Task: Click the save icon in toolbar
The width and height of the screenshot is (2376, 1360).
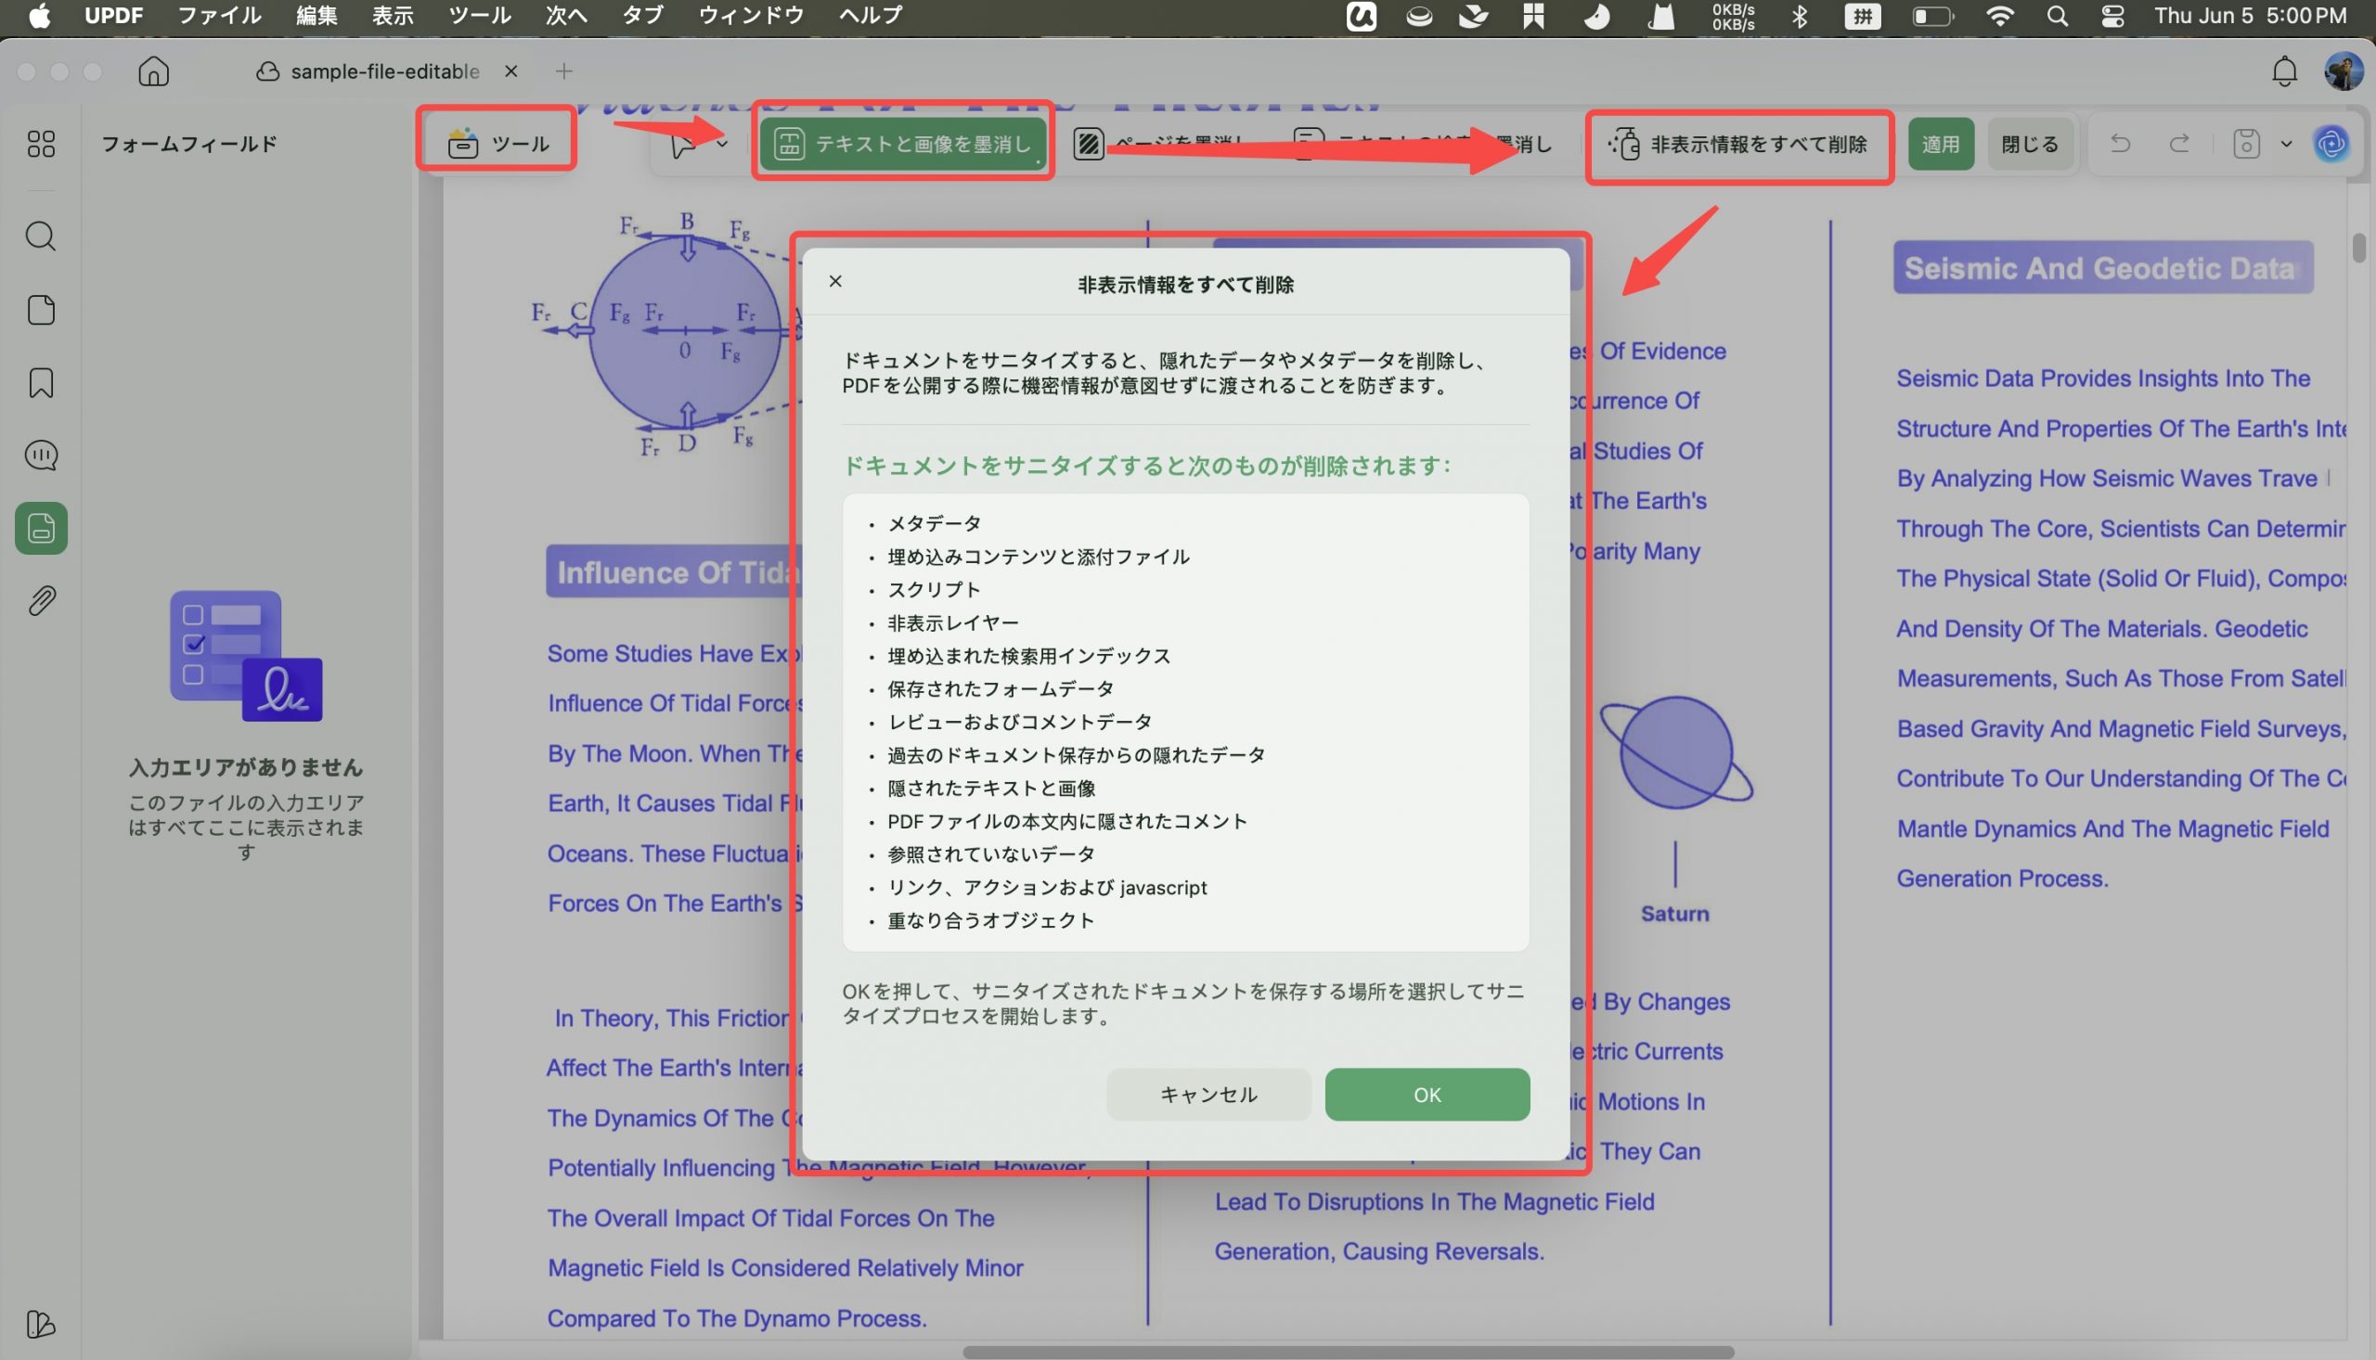Action: (2246, 144)
